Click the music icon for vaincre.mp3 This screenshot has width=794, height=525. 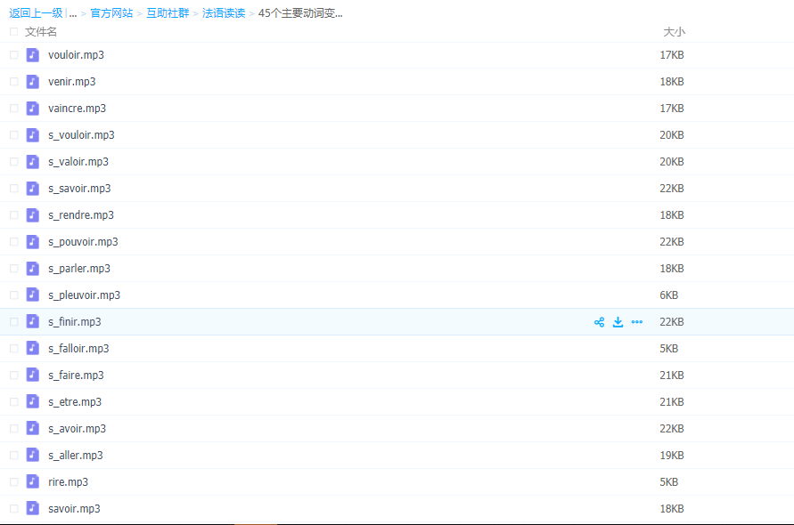click(x=32, y=109)
